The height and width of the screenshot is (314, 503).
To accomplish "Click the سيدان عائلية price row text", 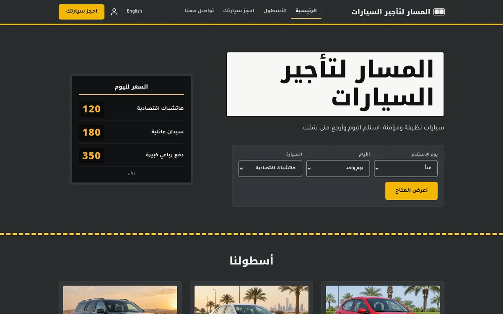I will 168,132.
